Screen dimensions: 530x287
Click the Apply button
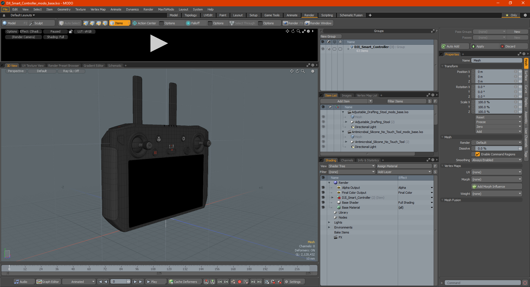(485, 46)
